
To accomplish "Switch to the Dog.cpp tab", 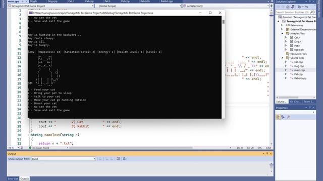I will [x=52, y=1].
